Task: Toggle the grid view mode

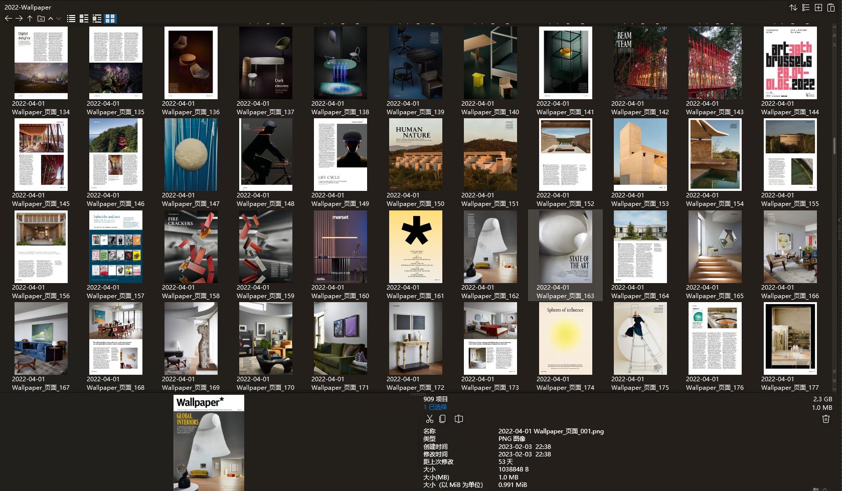Action: tap(110, 19)
